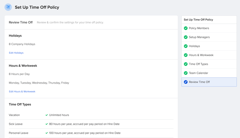Open the Team Calendar step

[x=209, y=73]
